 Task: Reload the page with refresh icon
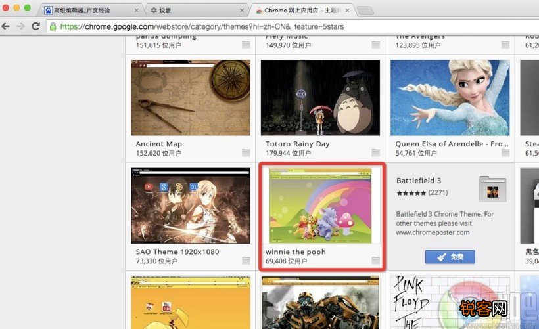point(35,26)
